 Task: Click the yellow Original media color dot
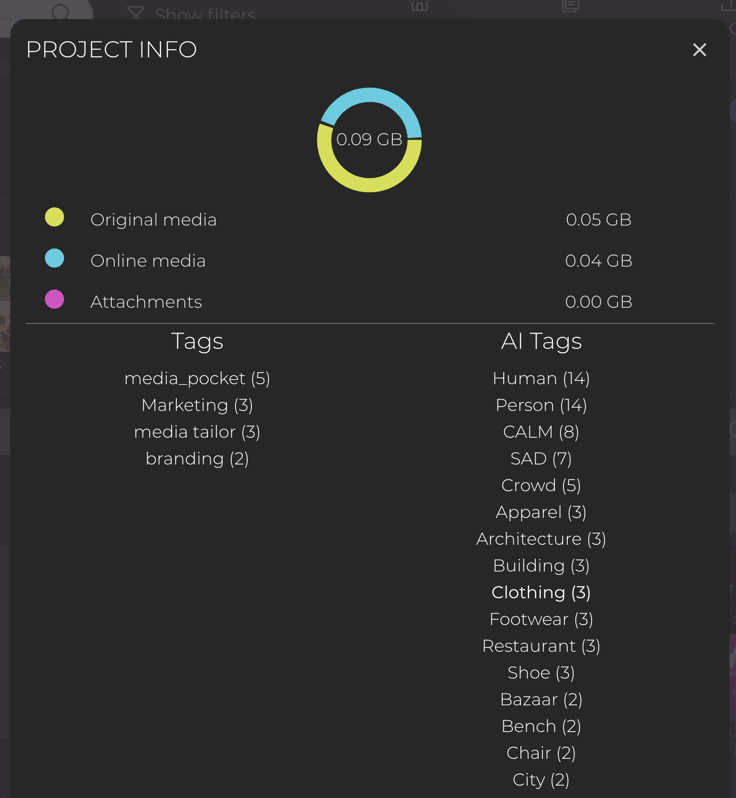54,217
